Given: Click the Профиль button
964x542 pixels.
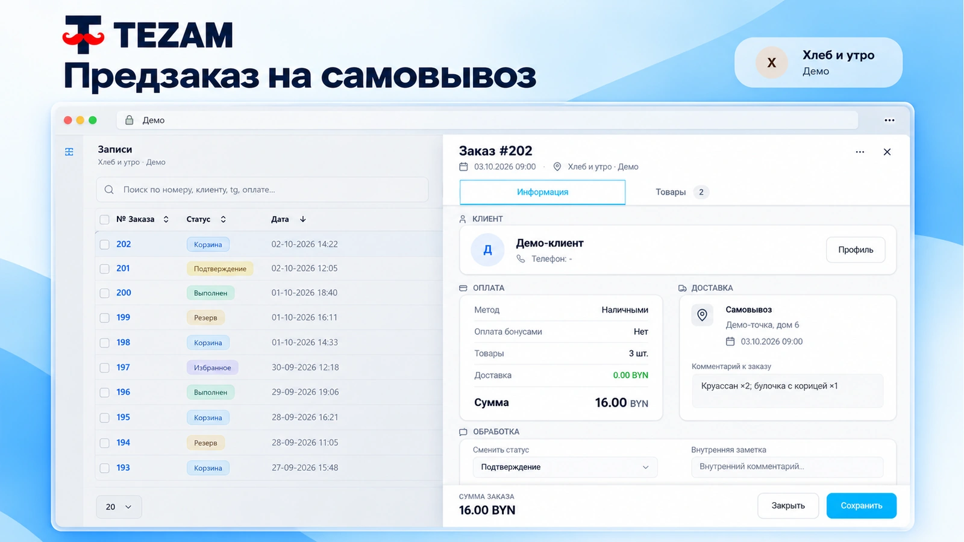Looking at the screenshot, I should pyautogui.click(x=856, y=250).
